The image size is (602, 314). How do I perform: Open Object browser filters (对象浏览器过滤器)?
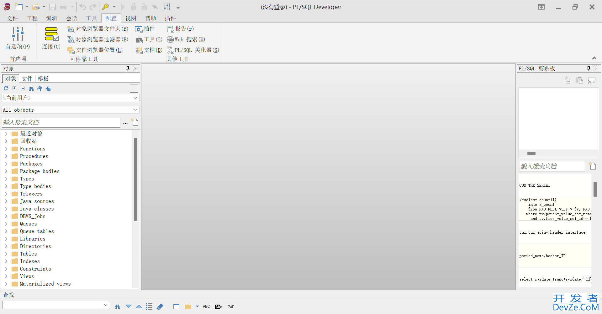click(98, 39)
